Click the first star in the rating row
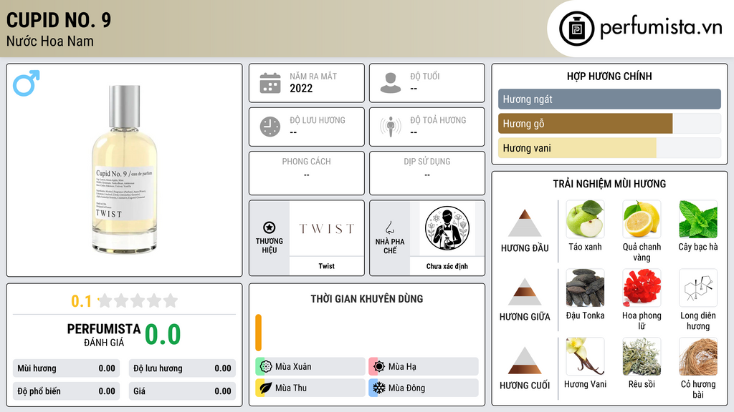734x412 pixels. click(105, 300)
